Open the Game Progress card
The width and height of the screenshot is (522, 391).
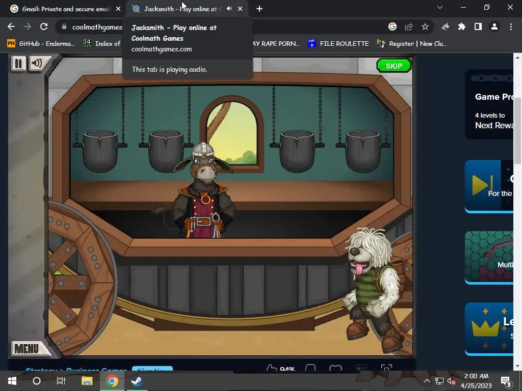coord(489,104)
